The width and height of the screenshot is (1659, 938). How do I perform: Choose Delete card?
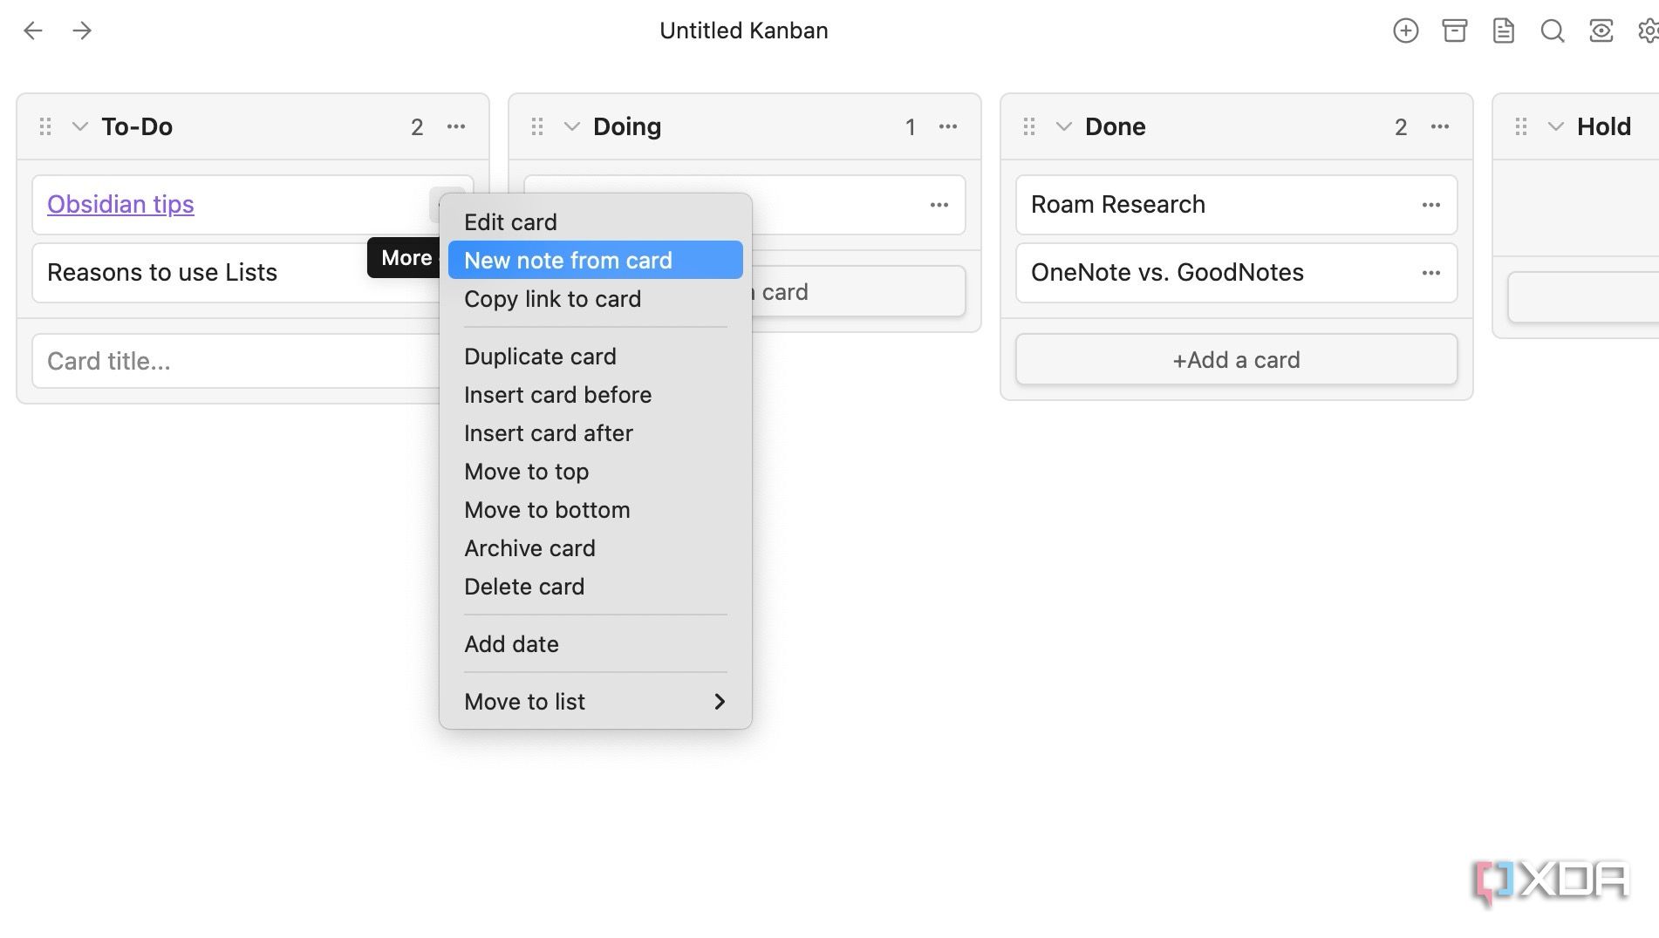click(596, 587)
